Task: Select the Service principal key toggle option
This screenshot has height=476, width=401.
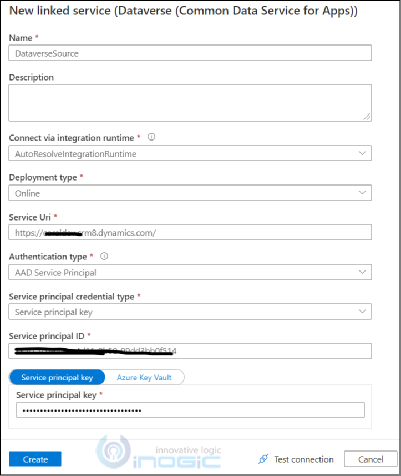Action: point(57,377)
